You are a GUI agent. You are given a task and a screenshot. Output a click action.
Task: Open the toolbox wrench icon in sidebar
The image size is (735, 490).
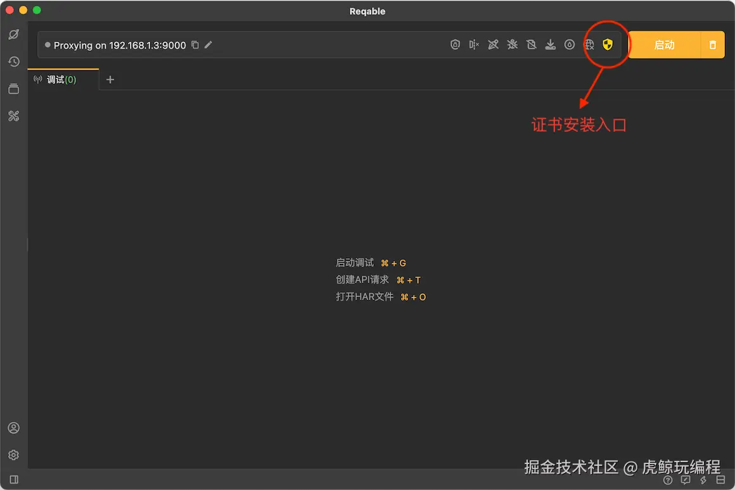14,116
